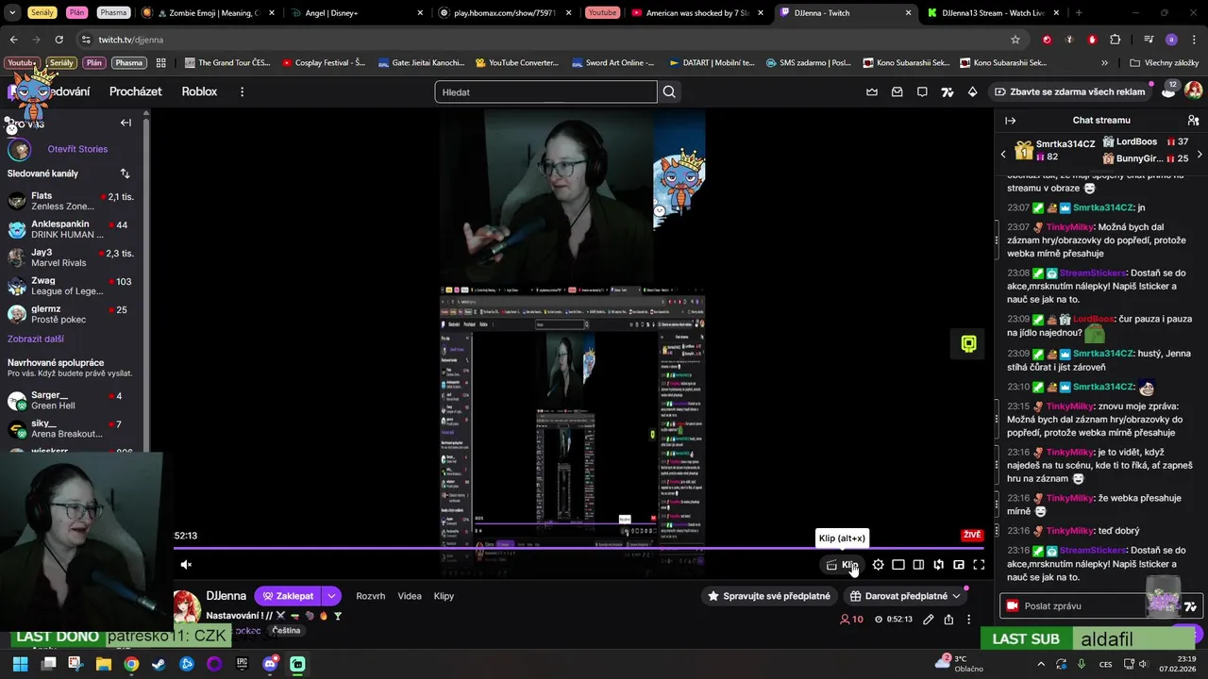Viewport: 1208px width, 679px height.
Task: Share the stream icon
Action: coord(948,620)
